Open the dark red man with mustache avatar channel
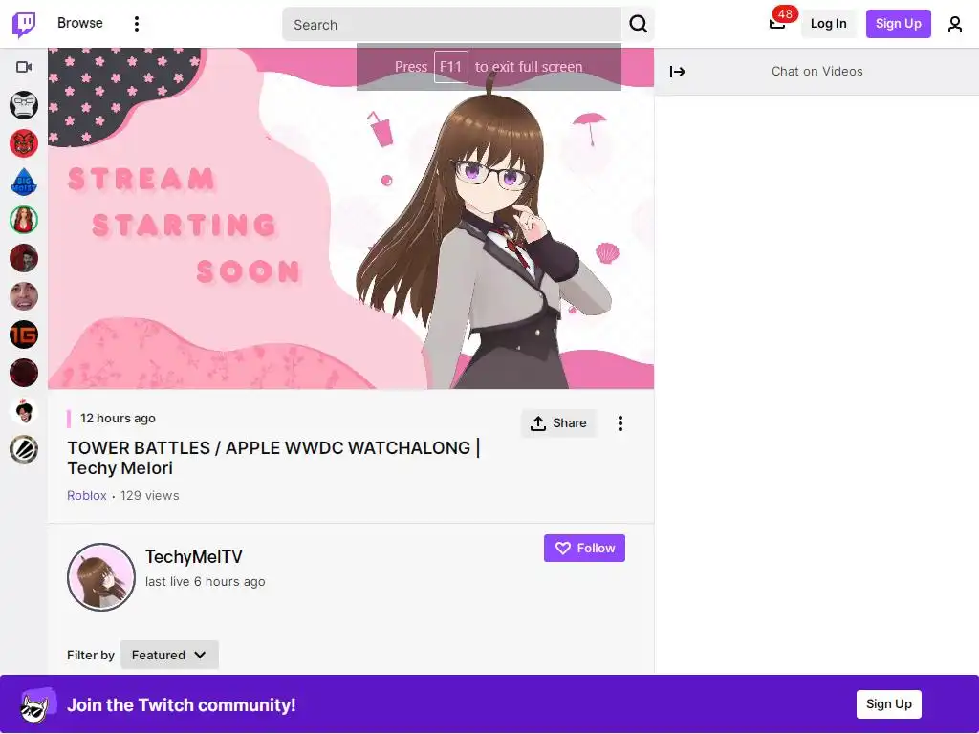 (x=24, y=258)
